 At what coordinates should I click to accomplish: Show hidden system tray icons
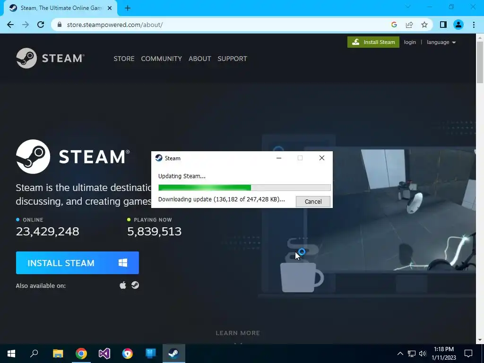[400, 354]
